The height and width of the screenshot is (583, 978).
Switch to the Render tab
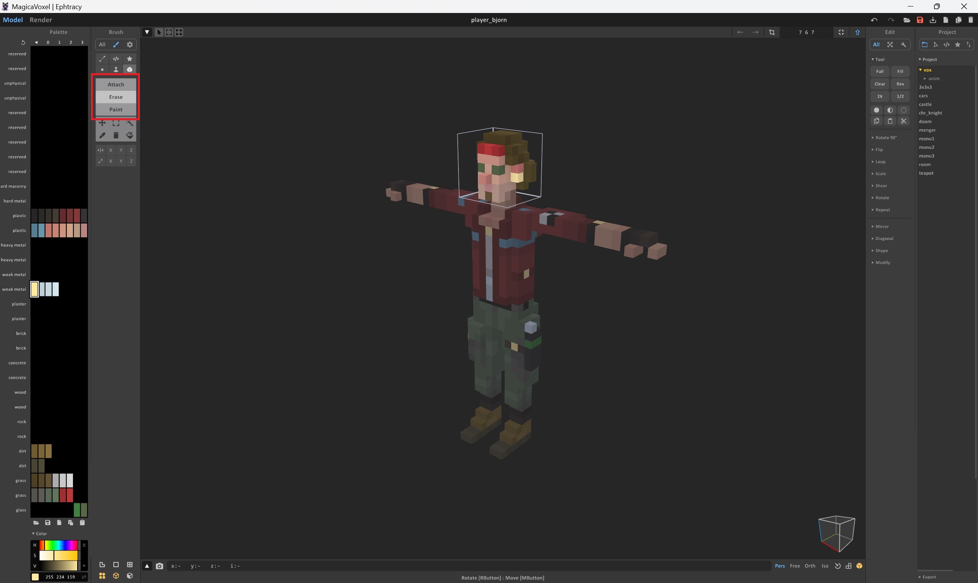click(40, 20)
